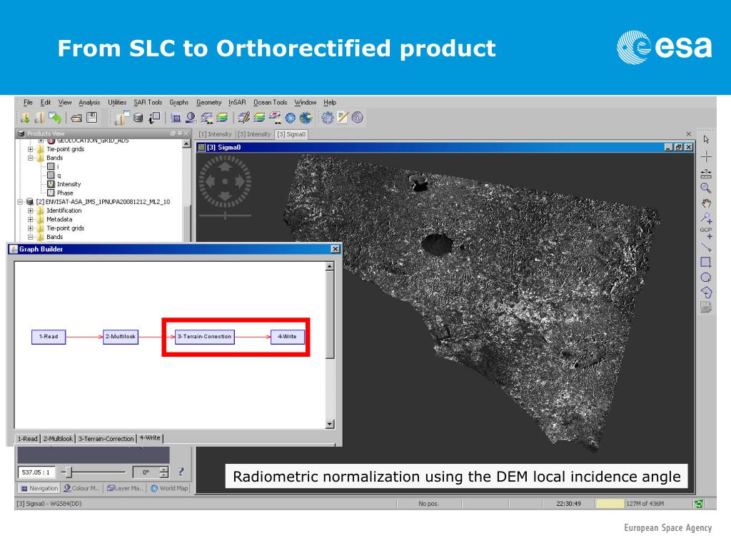The image size is (731, 548).
Task: Select the draw polygon tool
Action: coord(706,292)
